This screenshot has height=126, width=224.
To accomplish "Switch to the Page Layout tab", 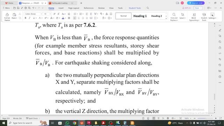I will click(x=74, y=8).
